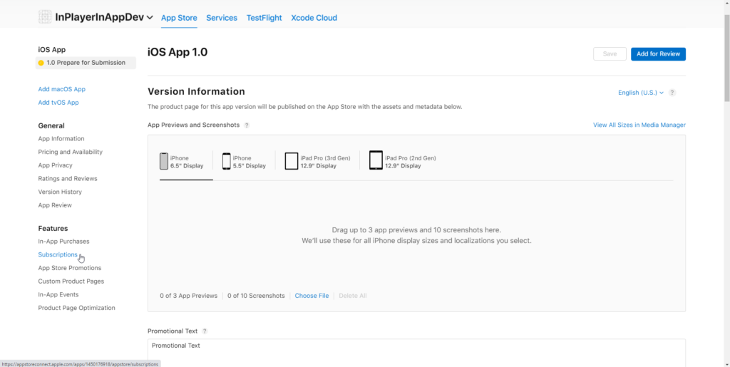The width and height of the screenshot is (730, 367).
Task: Open help for App Previews and Screenshots
Action: tap(247, 125)
